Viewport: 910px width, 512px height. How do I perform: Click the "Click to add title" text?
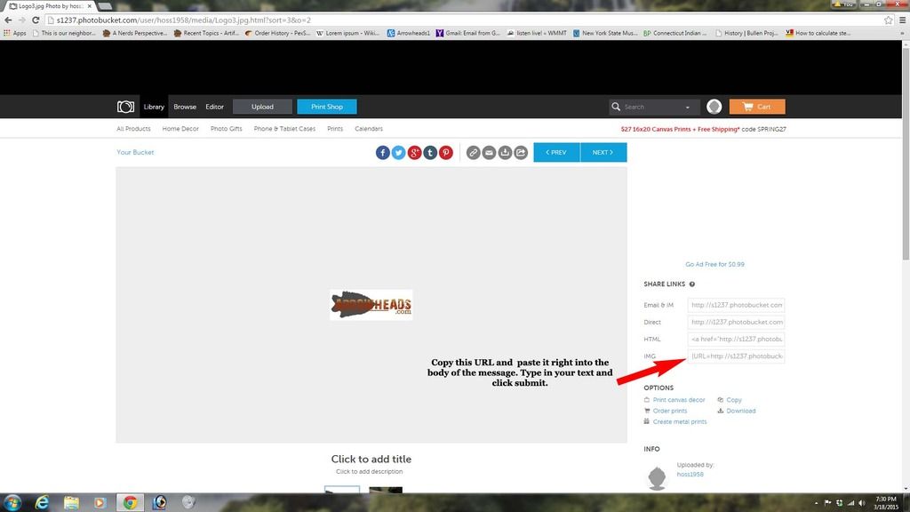[371, 460]
